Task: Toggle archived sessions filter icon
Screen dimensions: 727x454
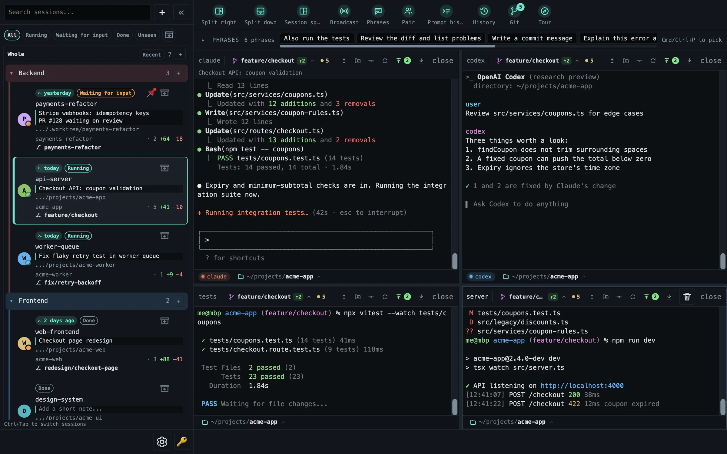Action: click(169, 35)
